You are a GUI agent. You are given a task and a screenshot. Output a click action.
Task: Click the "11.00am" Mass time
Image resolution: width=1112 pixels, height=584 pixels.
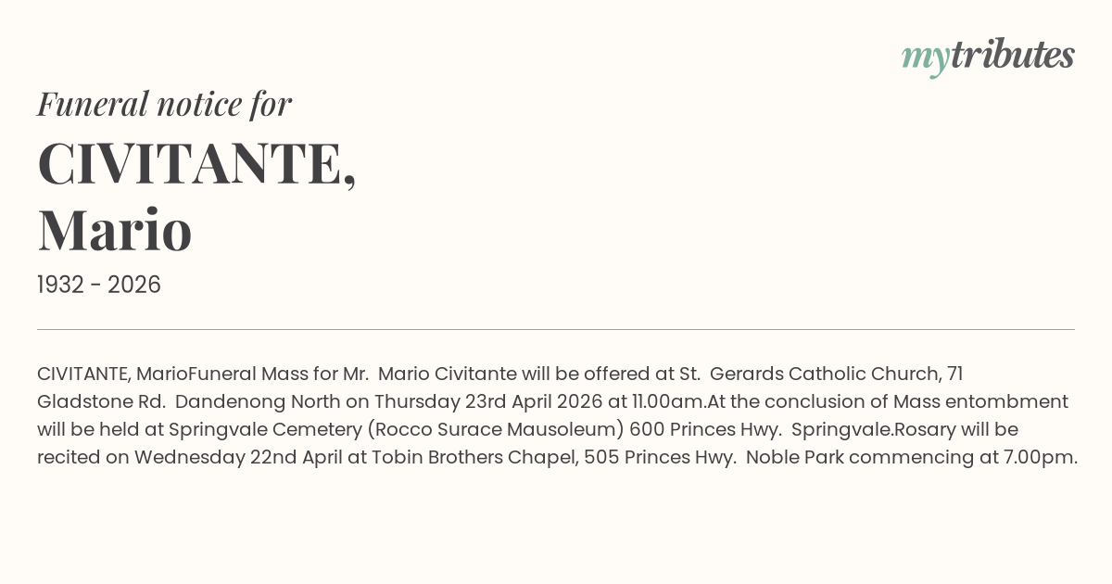pyautogui.click(x=673, y=401)
